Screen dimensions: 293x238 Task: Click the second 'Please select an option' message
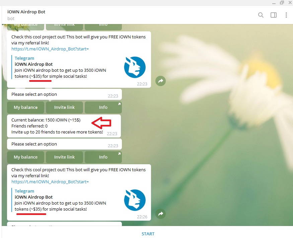[x=64, y=144]
